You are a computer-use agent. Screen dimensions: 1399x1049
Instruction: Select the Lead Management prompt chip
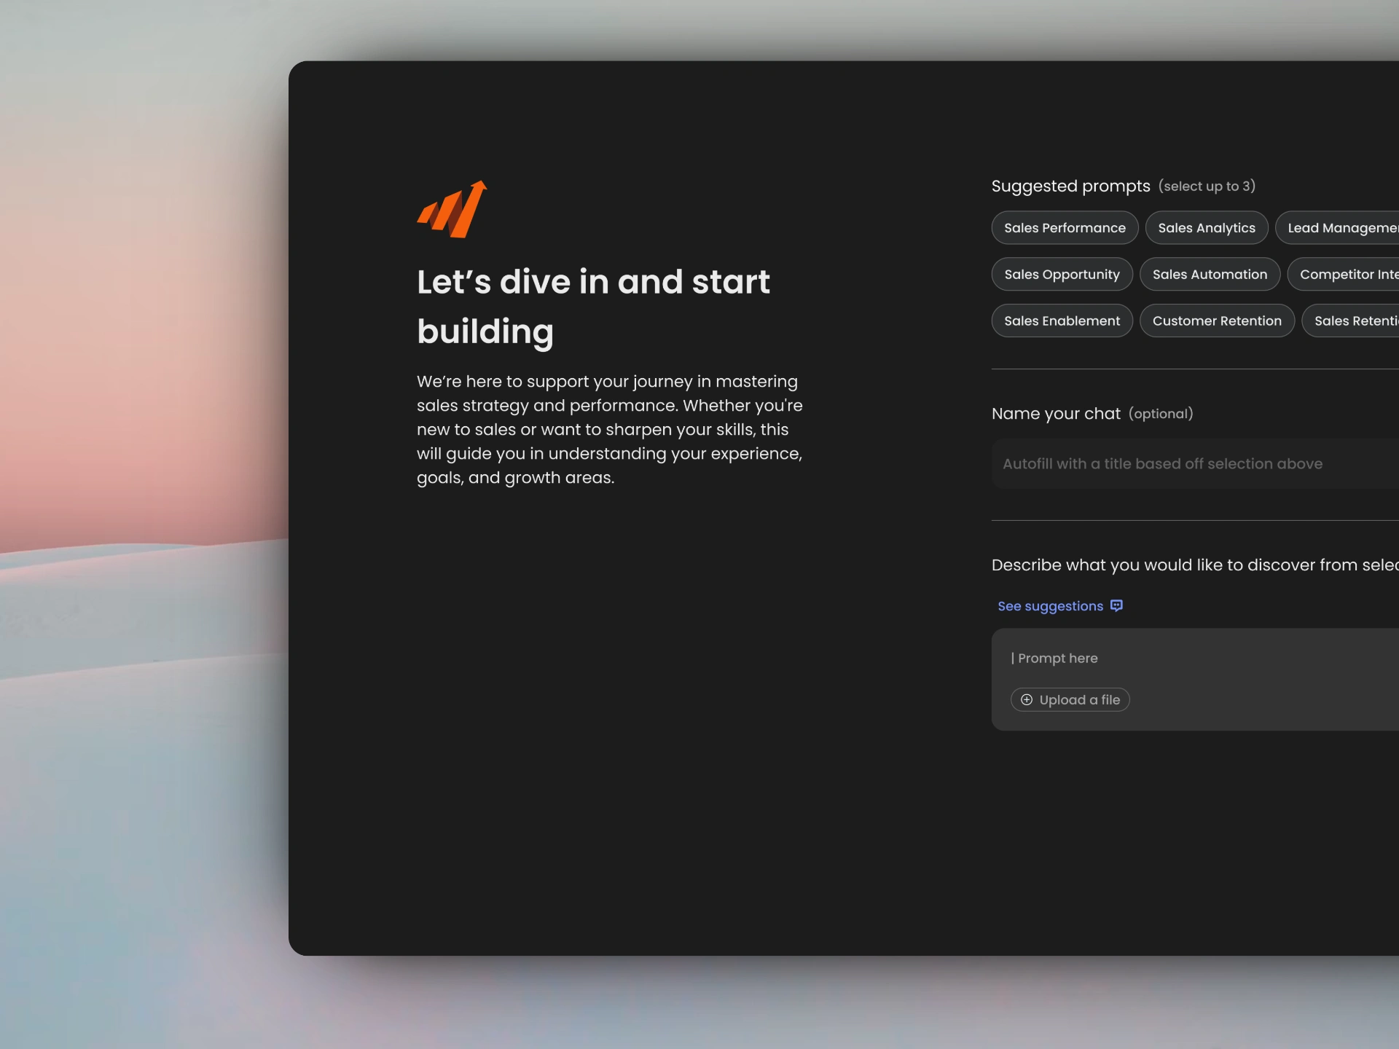pos(1341,228)
